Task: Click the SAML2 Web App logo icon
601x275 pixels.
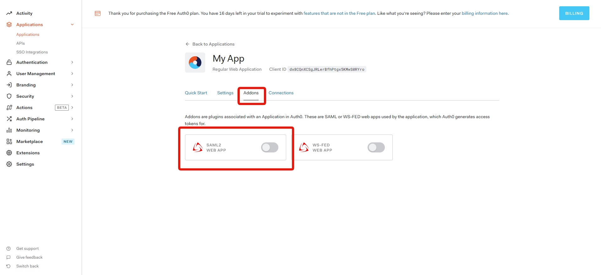Action: point(198,147)
